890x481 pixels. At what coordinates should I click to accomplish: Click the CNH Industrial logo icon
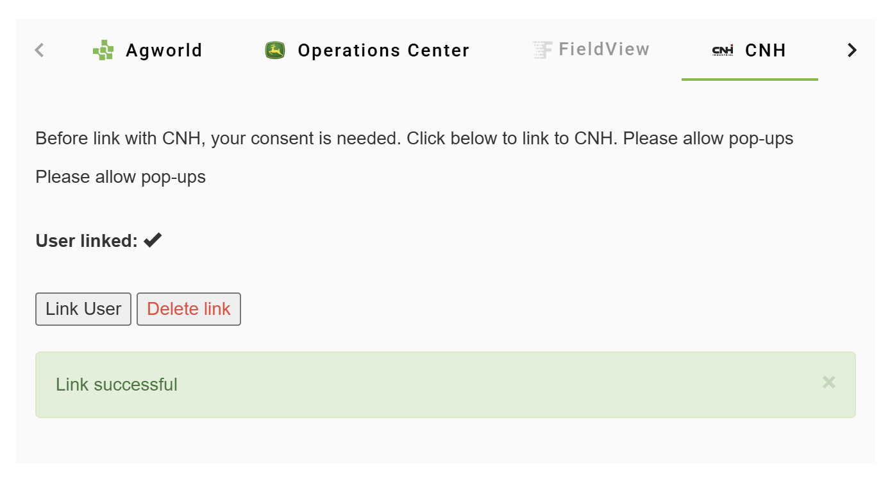(x=723, y=51)
